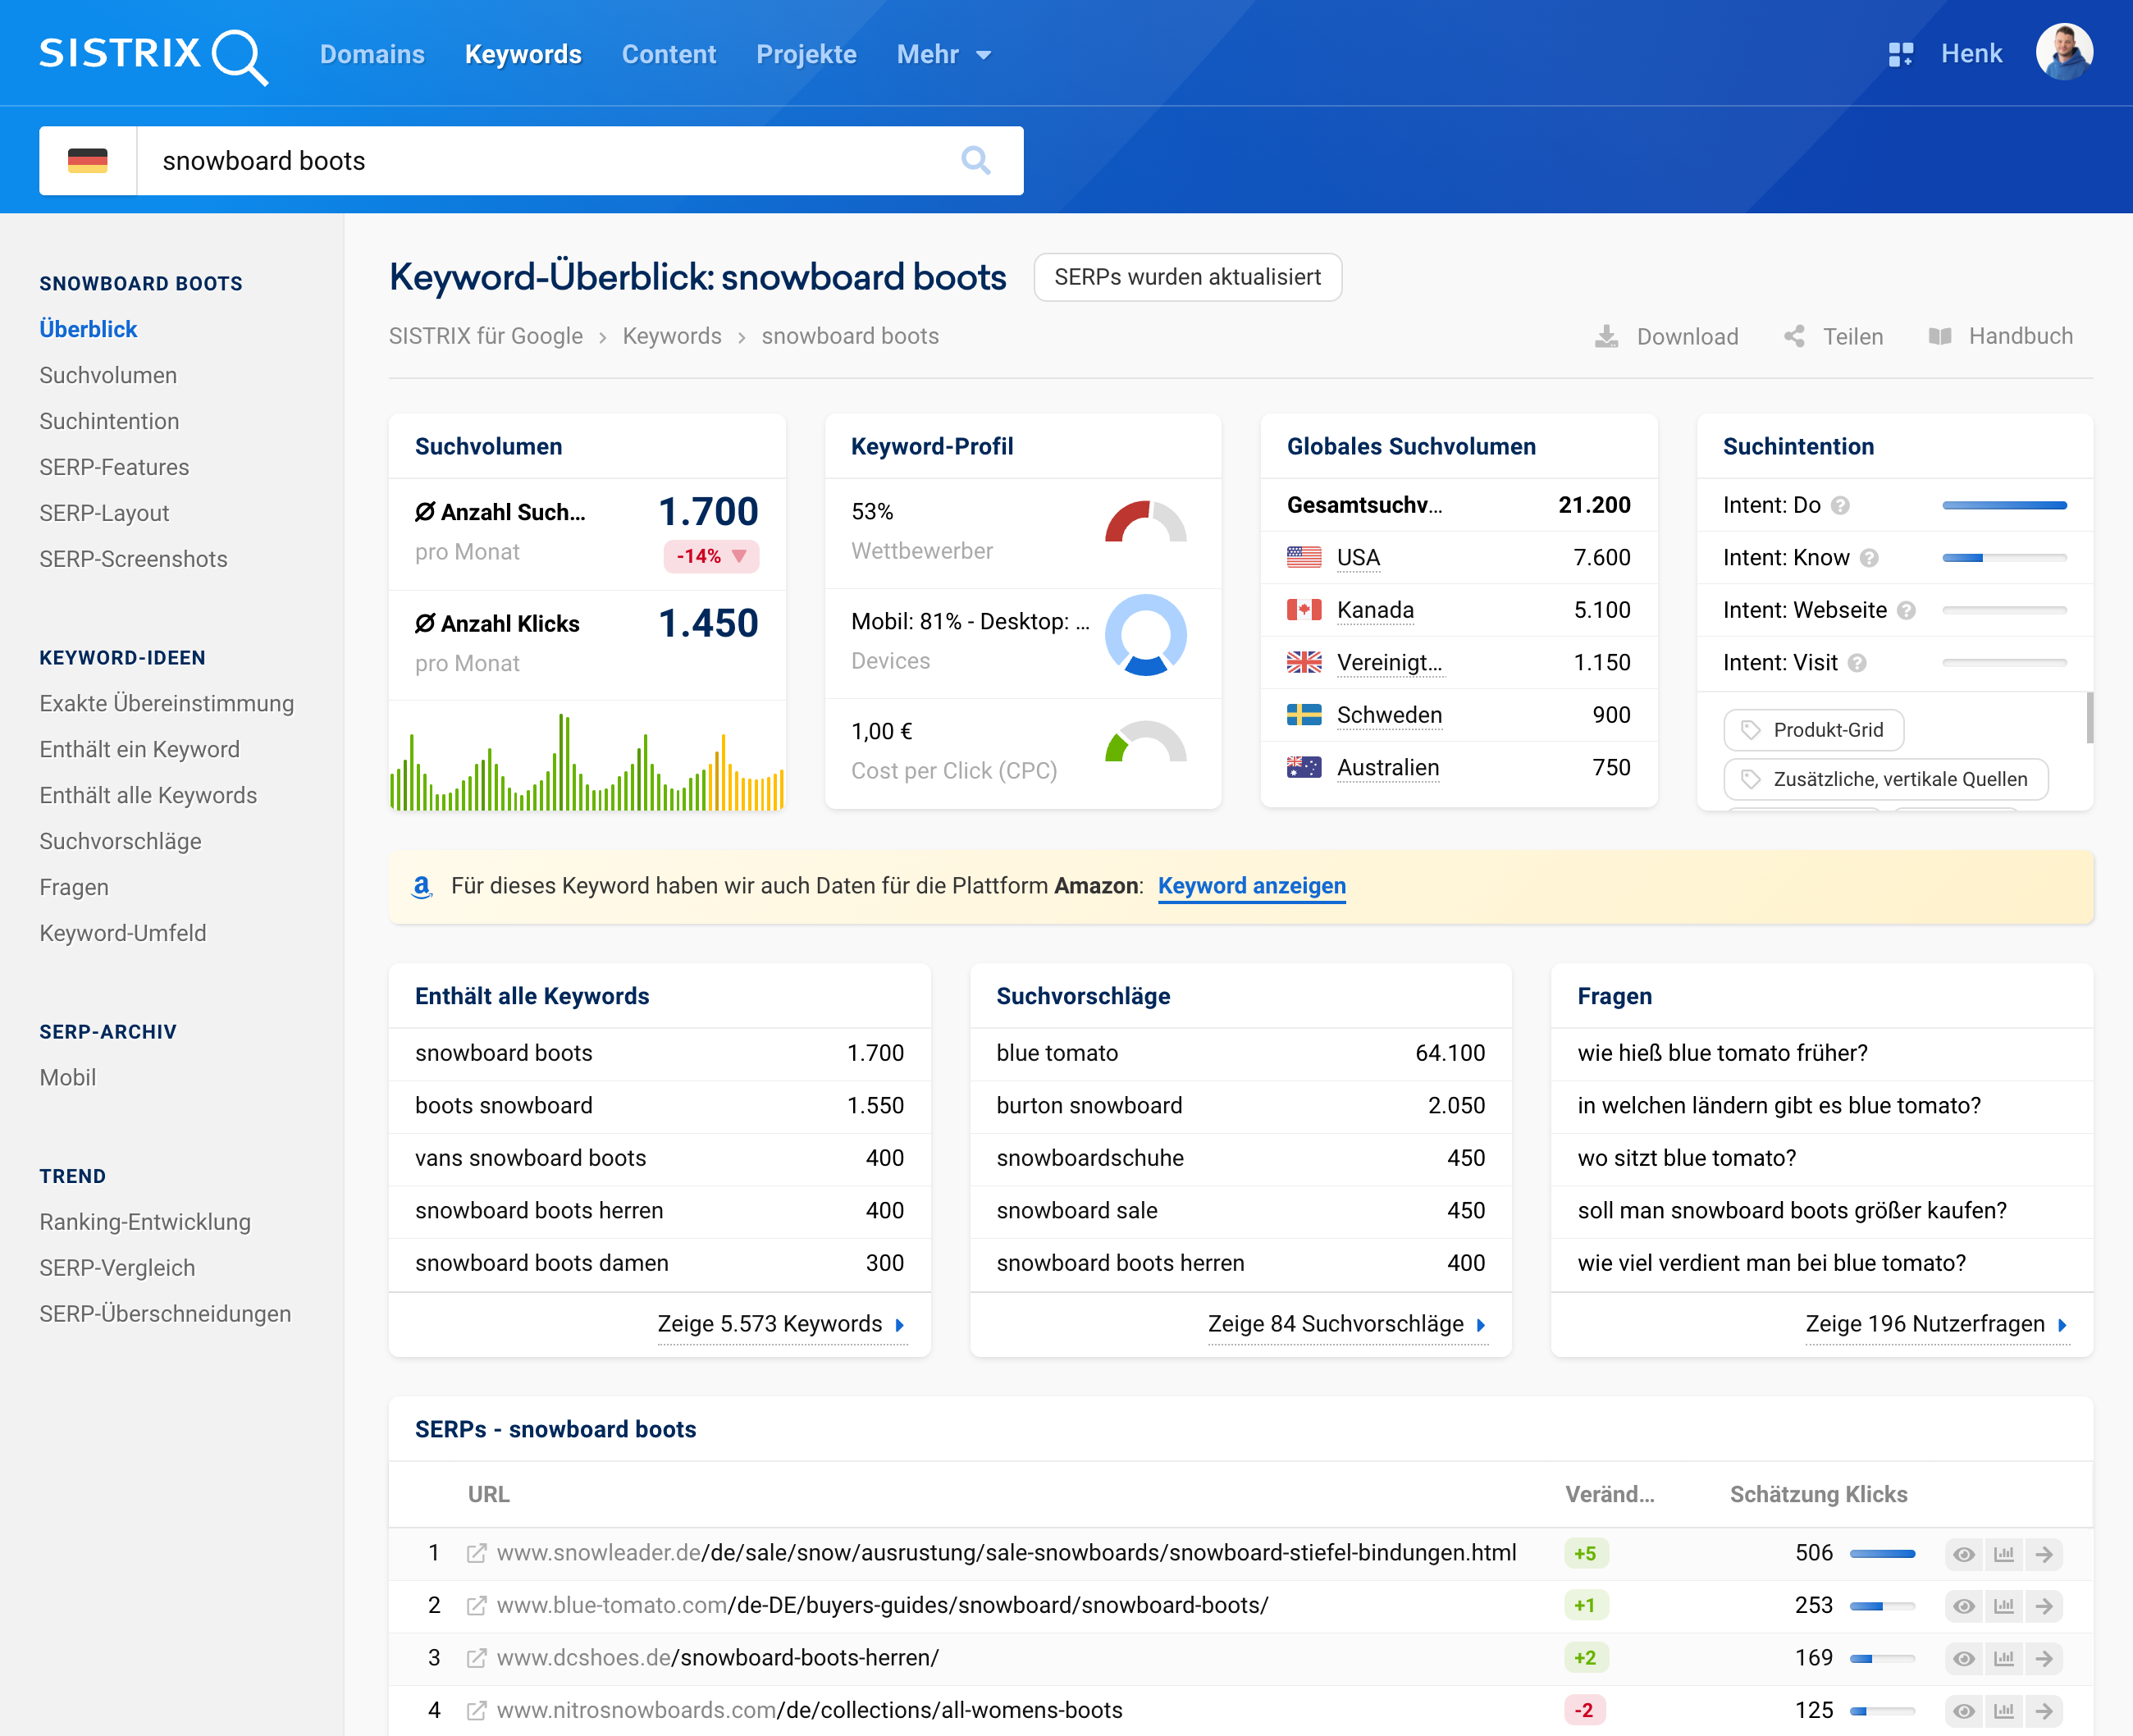
Task: Toggle eye icon for snowleader.de row
Action: pos(1963,1554)
